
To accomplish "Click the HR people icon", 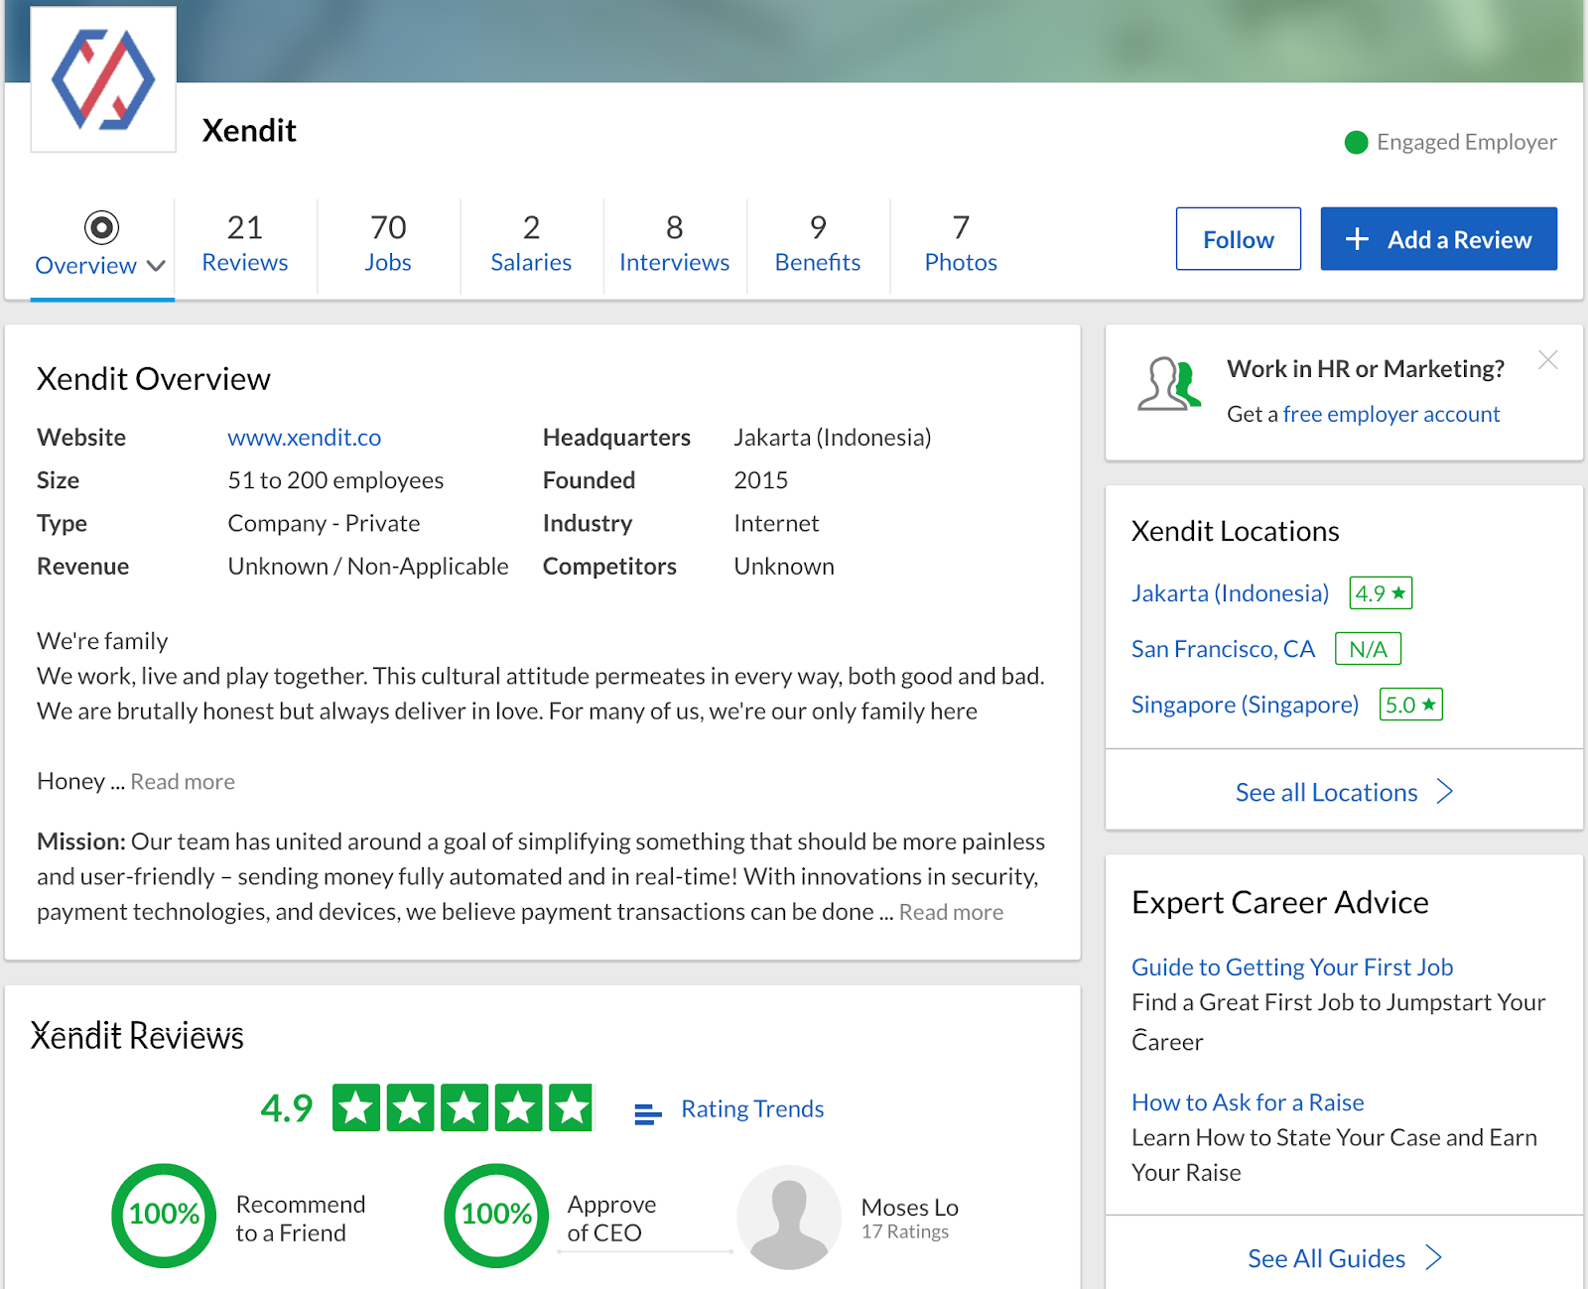I will tap(1169, 385).
